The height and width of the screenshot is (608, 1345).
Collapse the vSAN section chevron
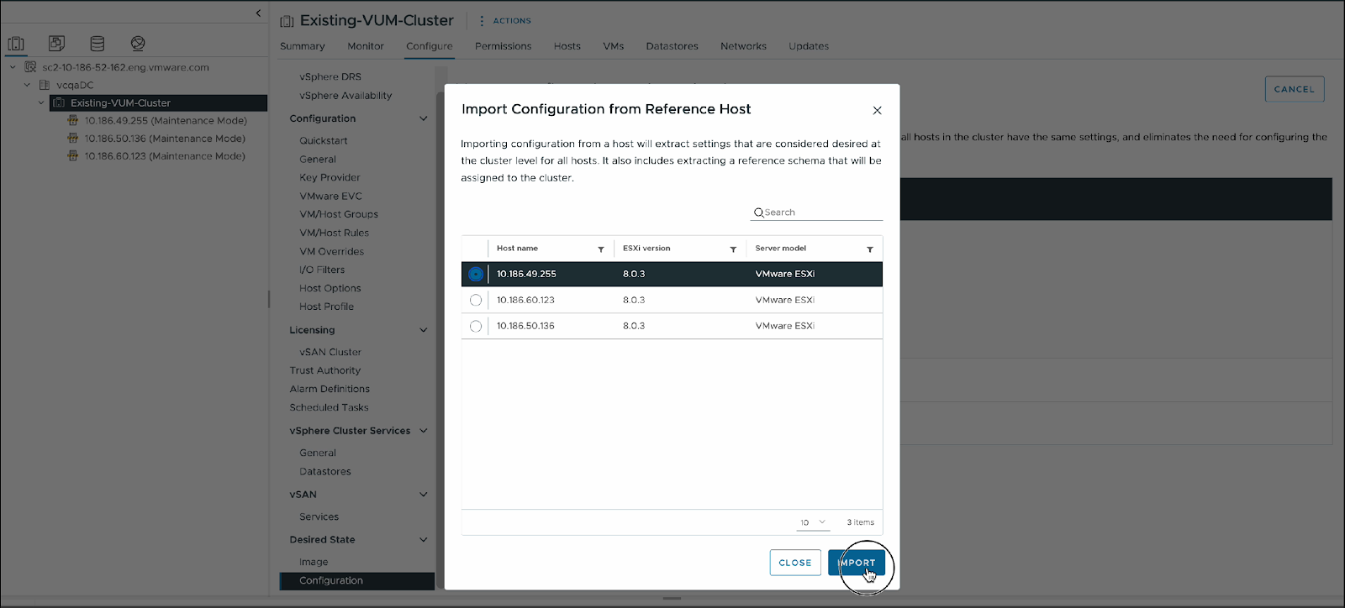424,495
